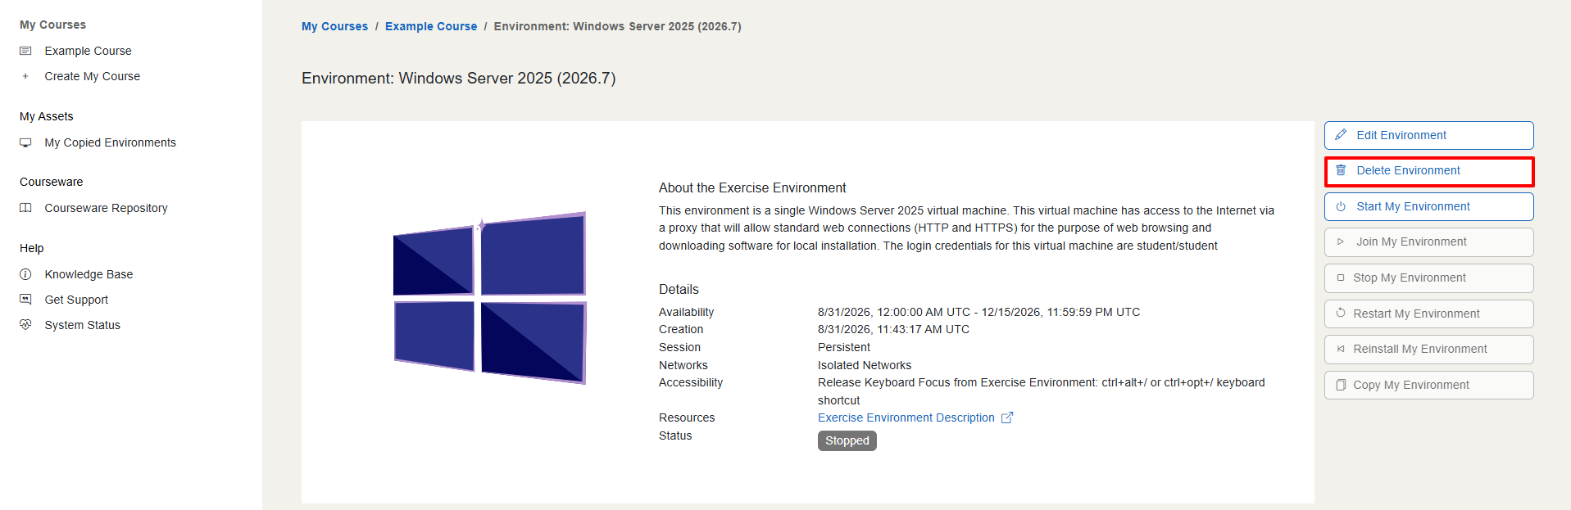Image resolution: width=1571 pixels, height=510 pixels.
Task: Click the creation time '8/31/2026, 11:43:17 AM UTC'
Action: pyautogui.click(x=893, y=329)
